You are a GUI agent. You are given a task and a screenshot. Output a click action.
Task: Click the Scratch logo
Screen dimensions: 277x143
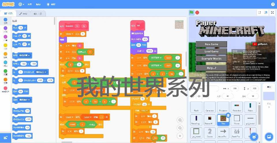[8, 4]
